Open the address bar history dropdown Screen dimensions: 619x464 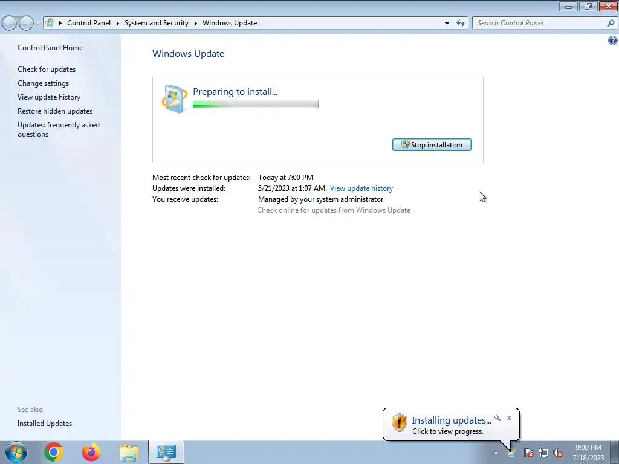(x=447, y=24)
